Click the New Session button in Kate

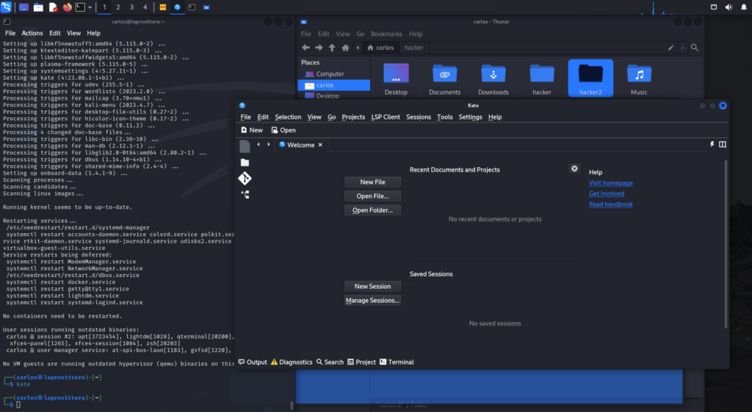(x=372, y=286)
